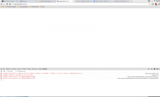
Task: Open DevTools settings gear icon
Action: [154, 69]
